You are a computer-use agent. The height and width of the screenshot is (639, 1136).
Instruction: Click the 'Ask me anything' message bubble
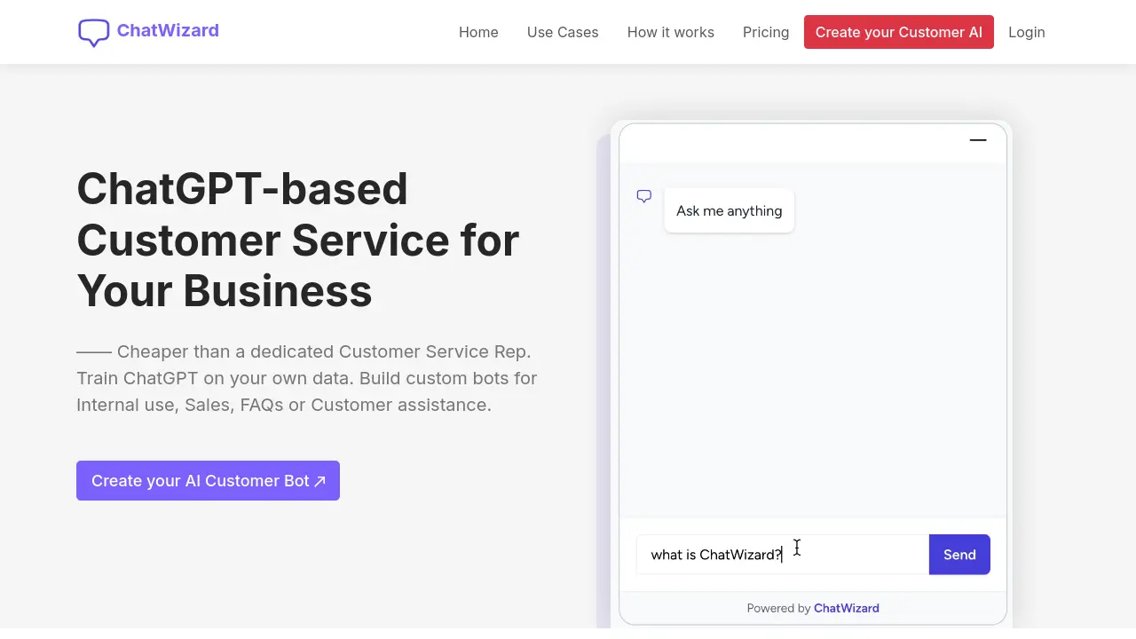click(x=729, y=210)
